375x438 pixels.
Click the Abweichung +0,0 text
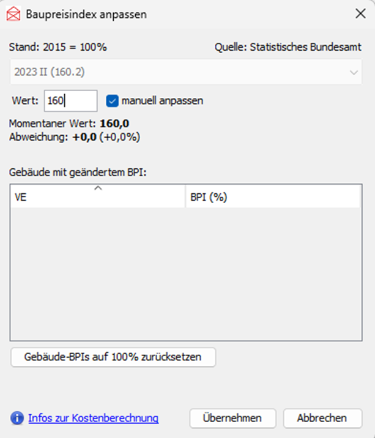[x=75, y=137]
